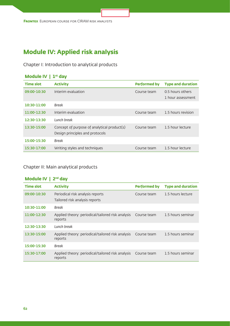
Task: Select the "Chapter I: Introduction to analytical products" line
Action: (70, 65)
